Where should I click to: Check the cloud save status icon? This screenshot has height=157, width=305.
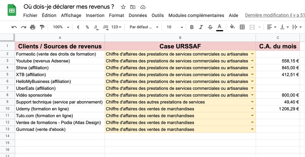point(143,7)
